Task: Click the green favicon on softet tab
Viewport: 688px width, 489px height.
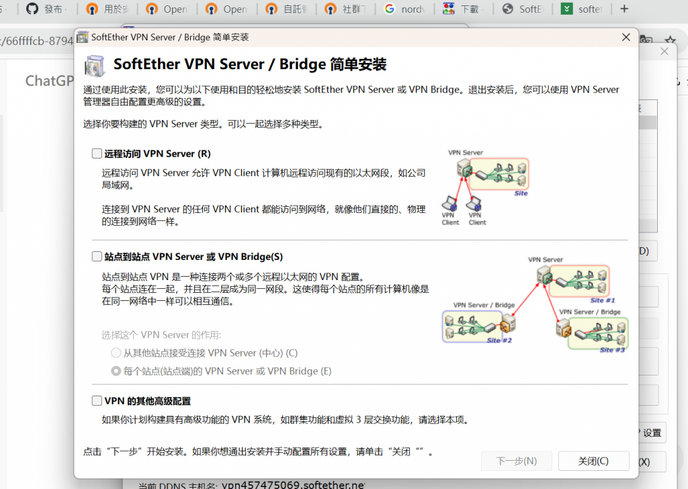Action: pyautogui.click(x=567, y=9)
